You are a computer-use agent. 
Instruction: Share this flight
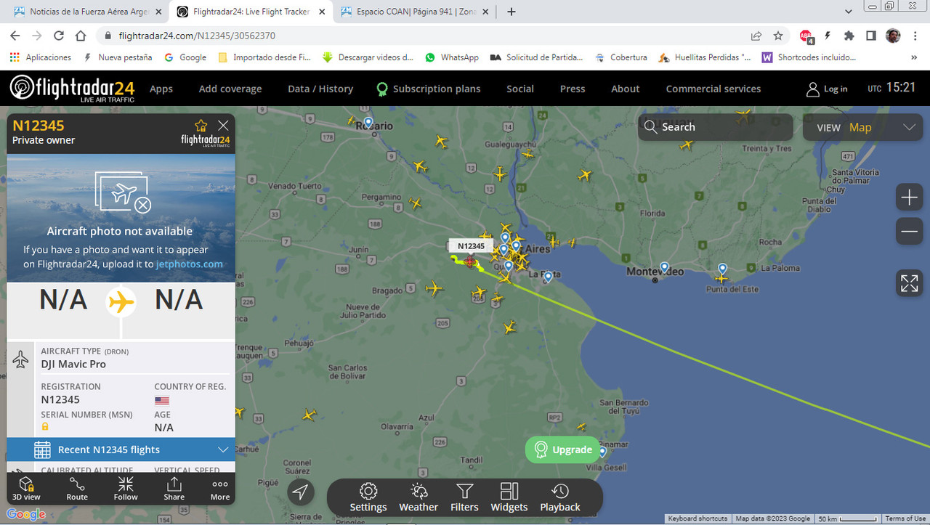tap(174, 489)
